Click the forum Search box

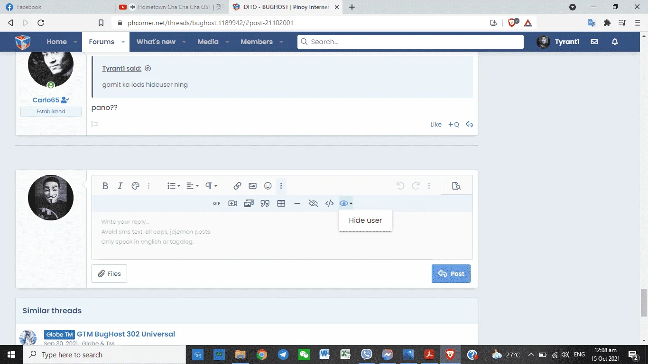click(410, 42)
